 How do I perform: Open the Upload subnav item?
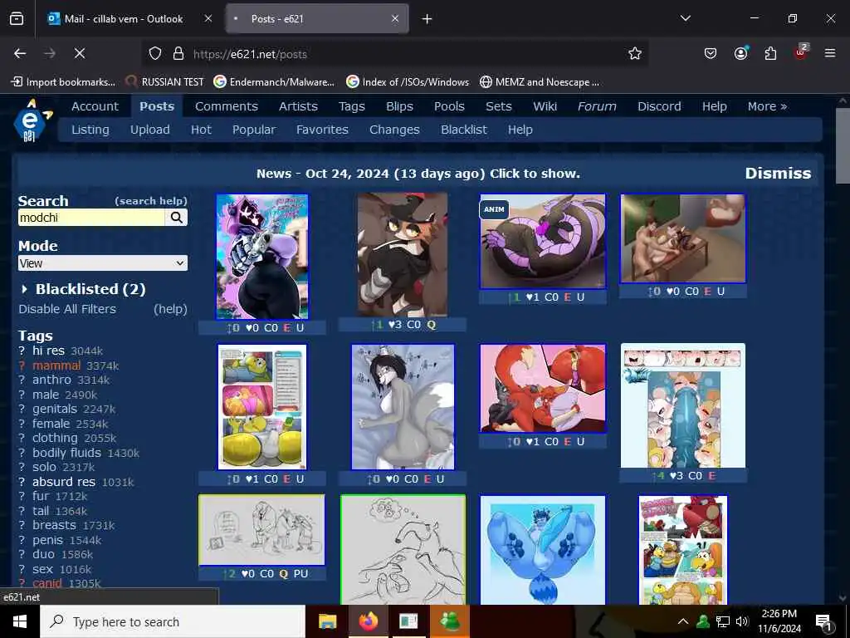150,130
